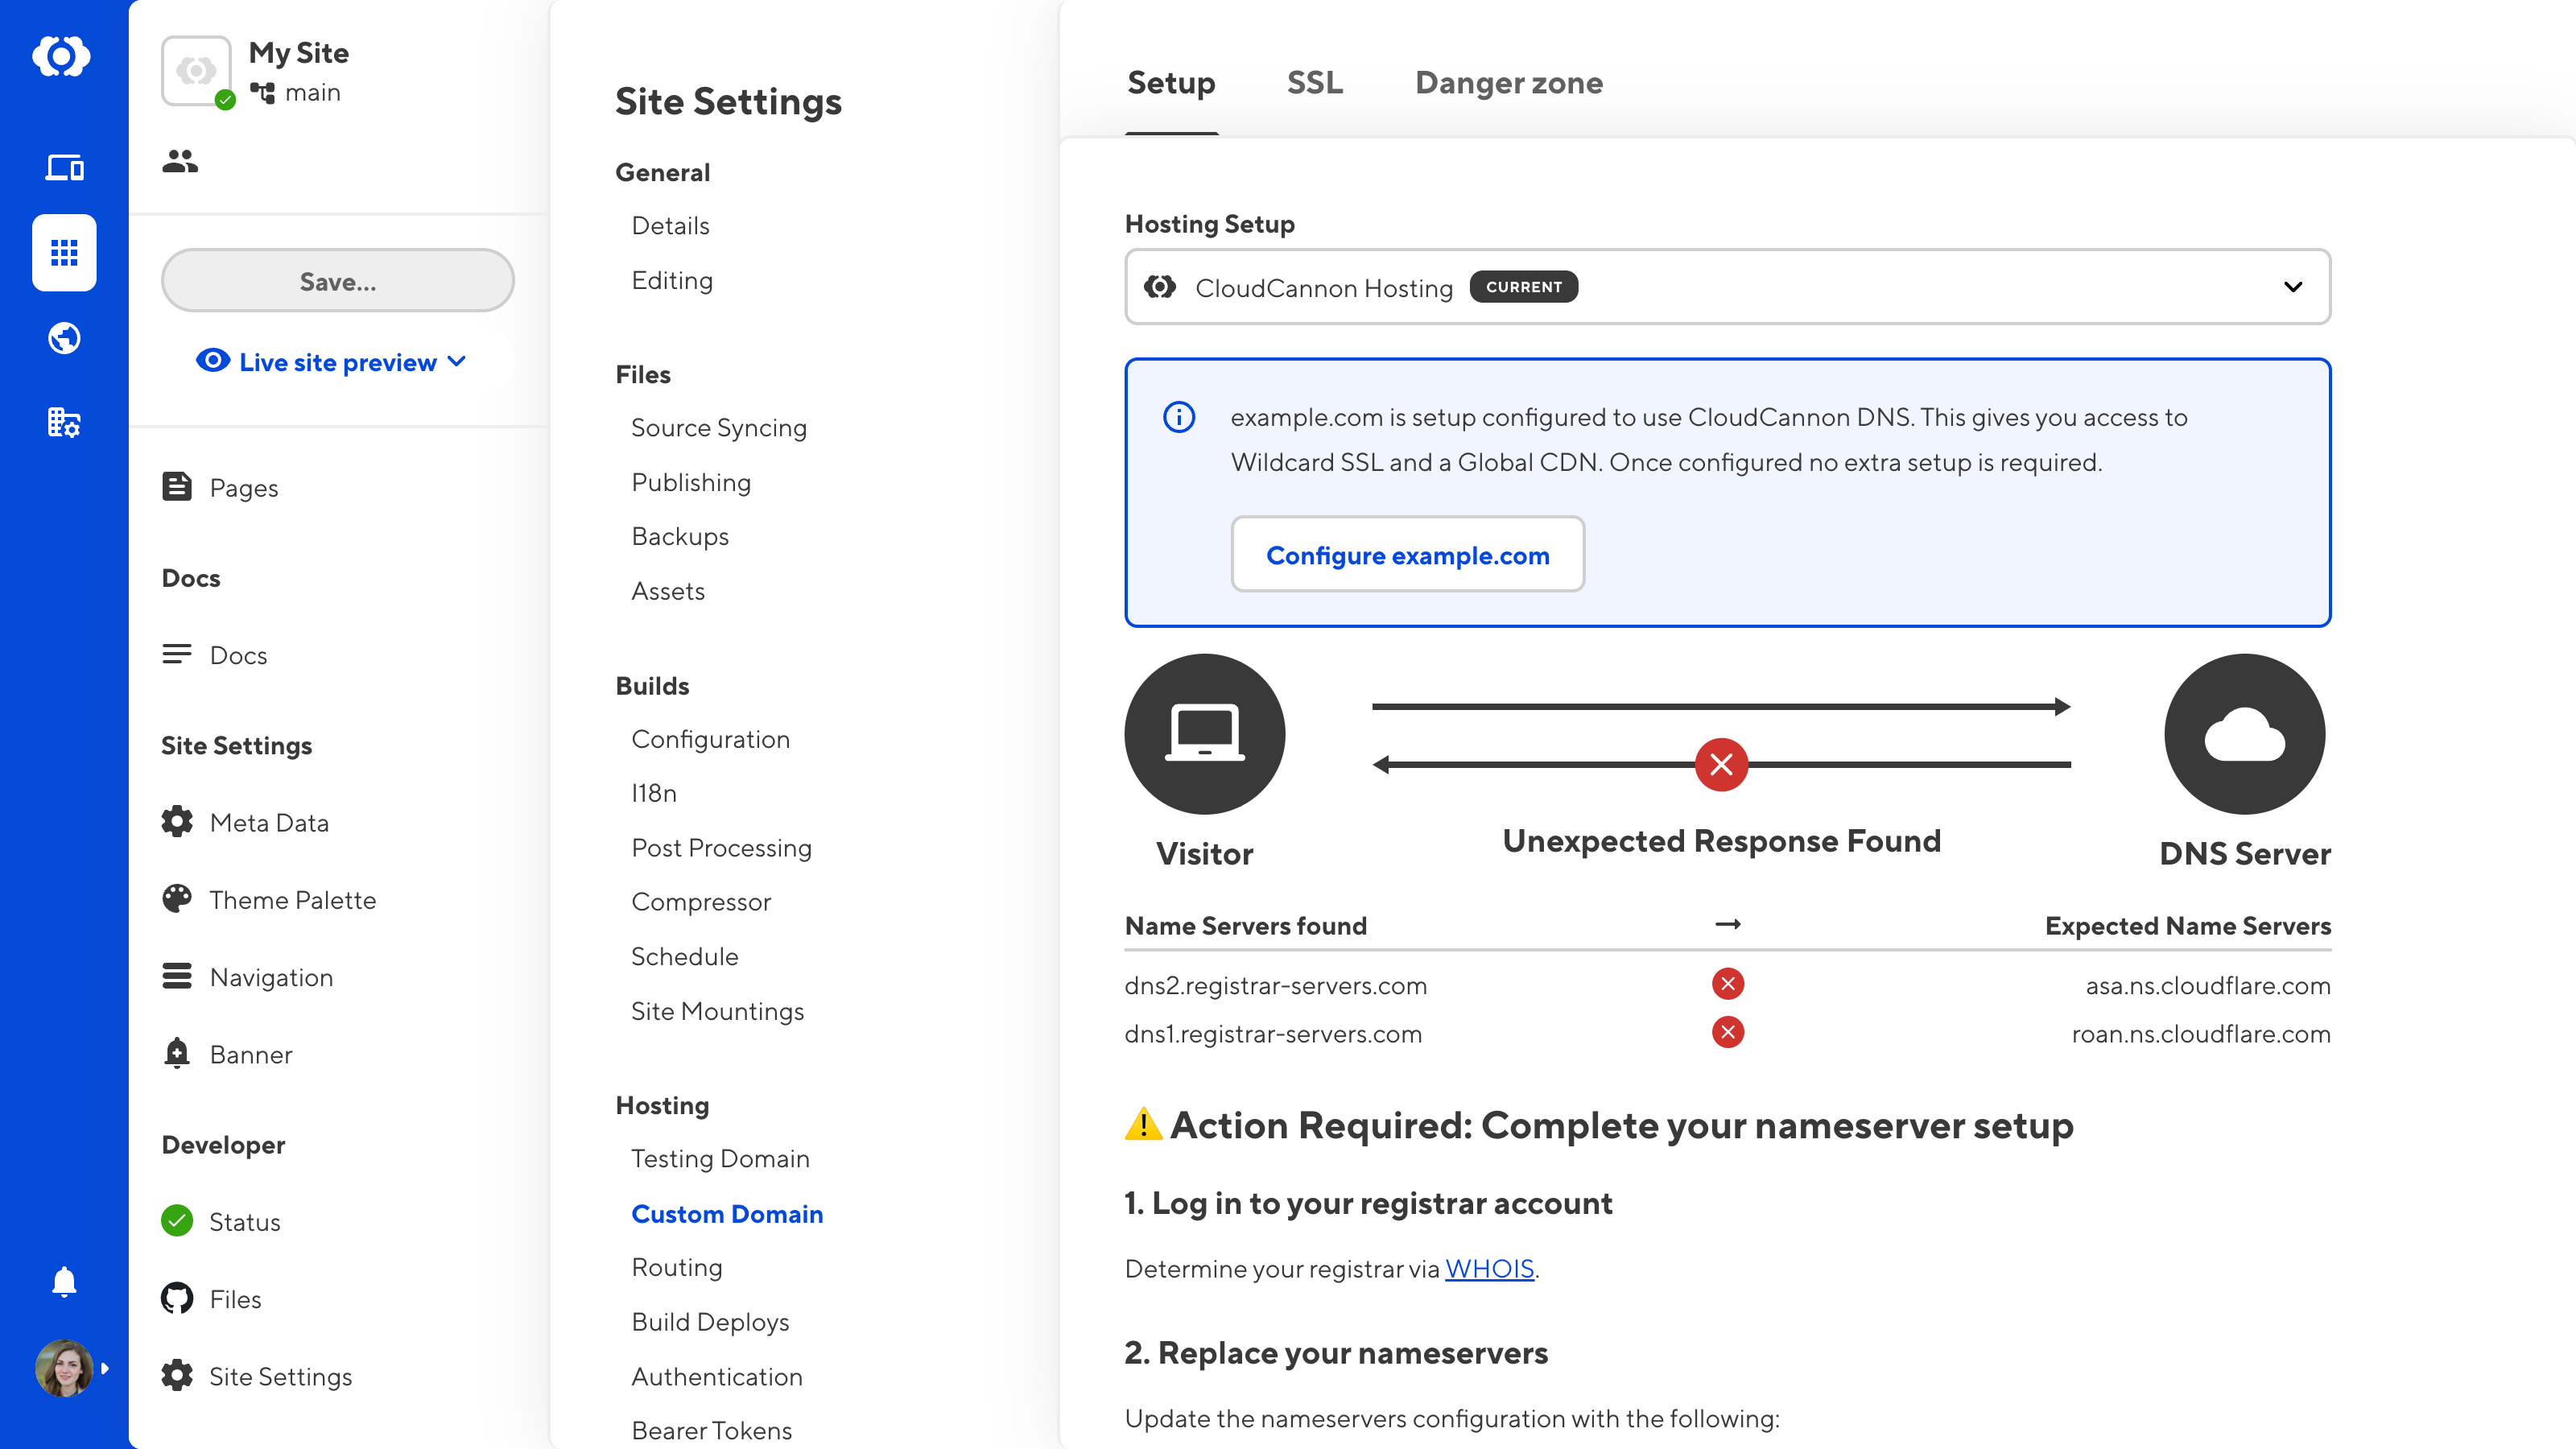Switch to the Danger zone tab

pos(1508,83)
